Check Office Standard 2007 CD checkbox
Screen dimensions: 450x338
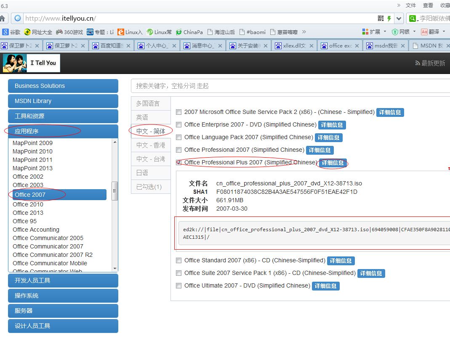point(178,261)
